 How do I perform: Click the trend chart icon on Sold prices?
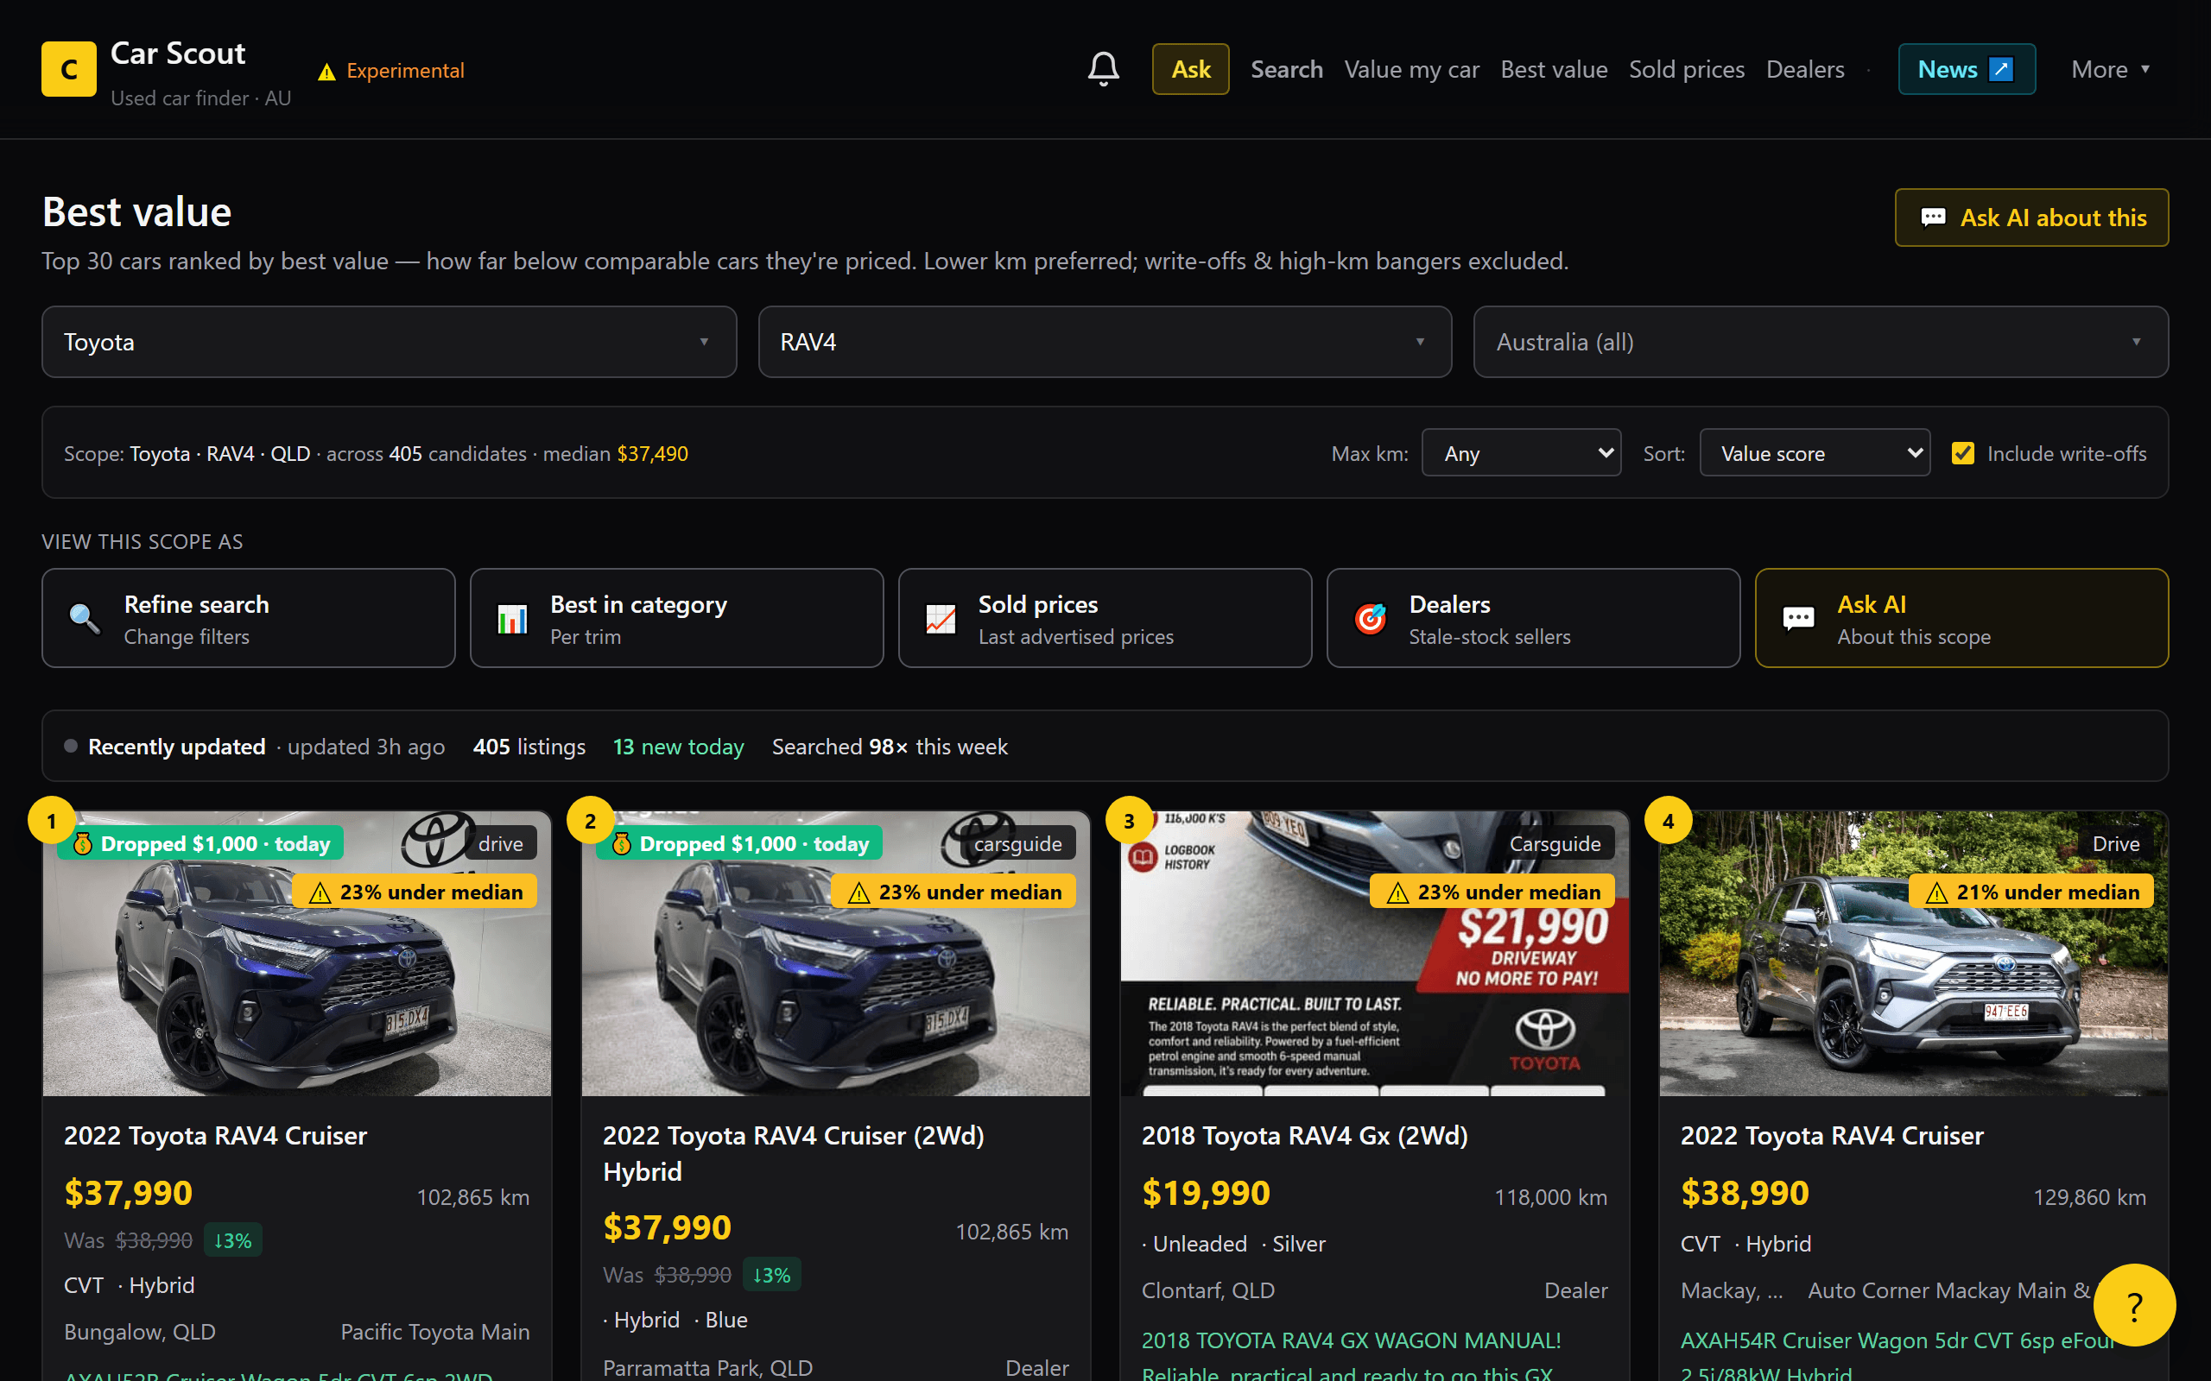(941, 618)
